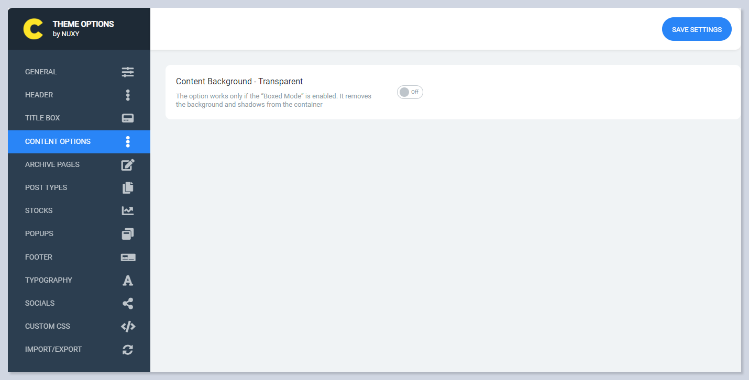The image size is (749, 380).
Task: Open the Import/Export section
Action: point(53,350)
